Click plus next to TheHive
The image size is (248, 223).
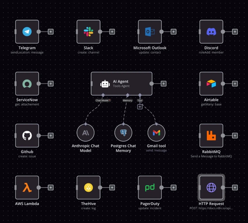(112, 188)
